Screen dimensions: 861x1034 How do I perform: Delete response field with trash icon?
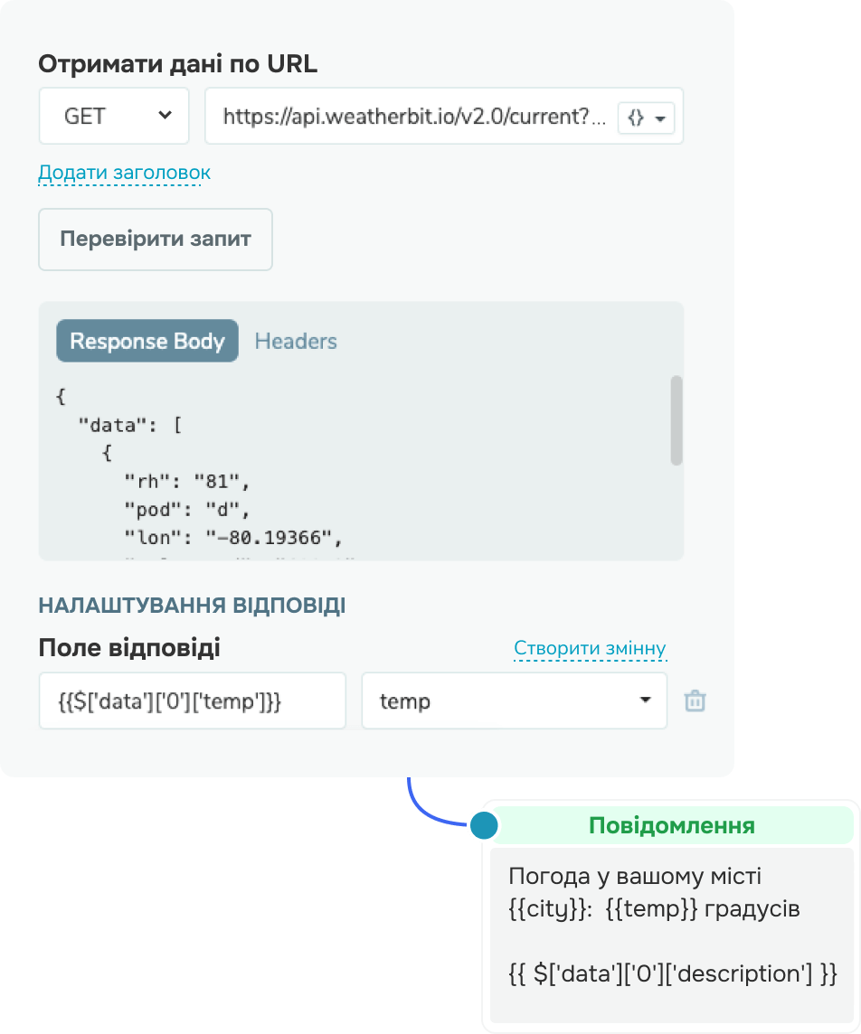coord(695,701)
